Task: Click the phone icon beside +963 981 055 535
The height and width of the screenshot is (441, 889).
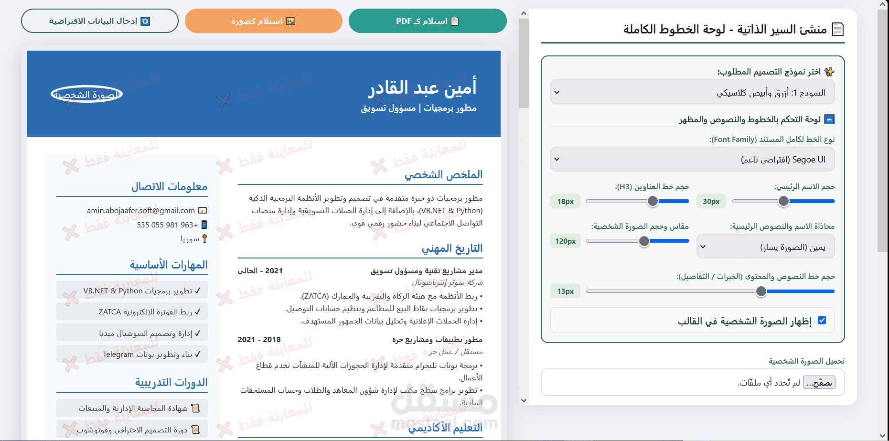Action: click(204, 225)
